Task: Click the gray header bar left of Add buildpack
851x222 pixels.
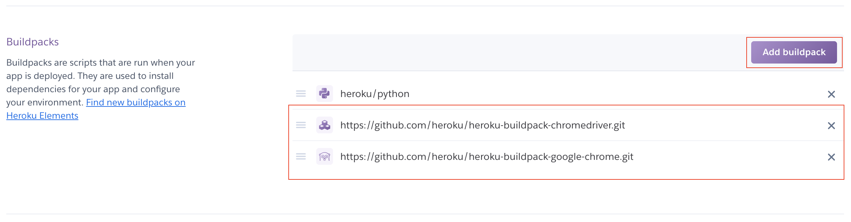Action: (x=520, y=52)
